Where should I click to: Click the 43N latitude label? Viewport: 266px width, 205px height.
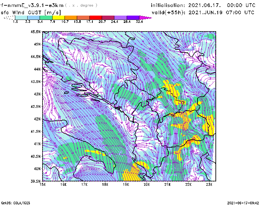pos(37,94)
